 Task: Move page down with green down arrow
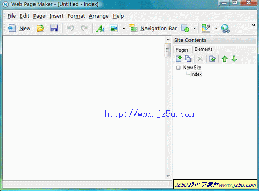(234, 59)
